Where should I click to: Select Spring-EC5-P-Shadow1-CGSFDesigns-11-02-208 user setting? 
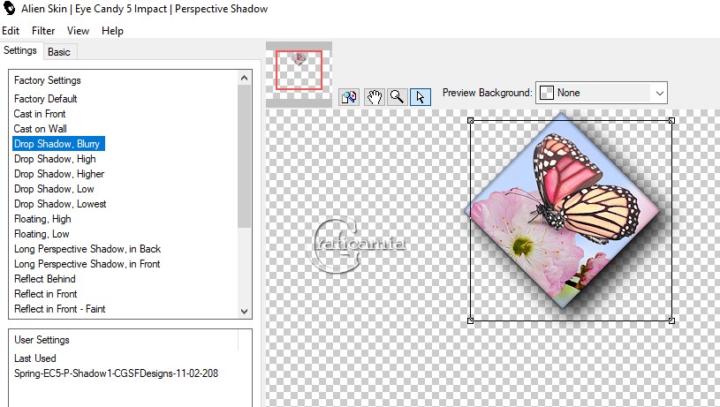(116, 373)
